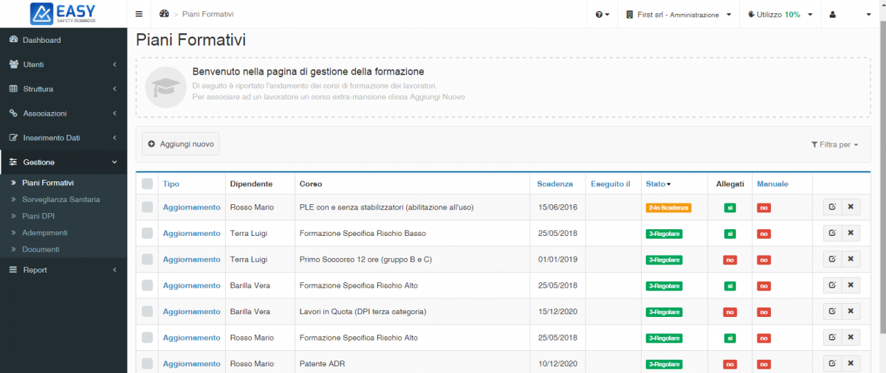
Task: Check the Patente ADR row checkbox
Action: pyautogui.click(x=147, y=363)
